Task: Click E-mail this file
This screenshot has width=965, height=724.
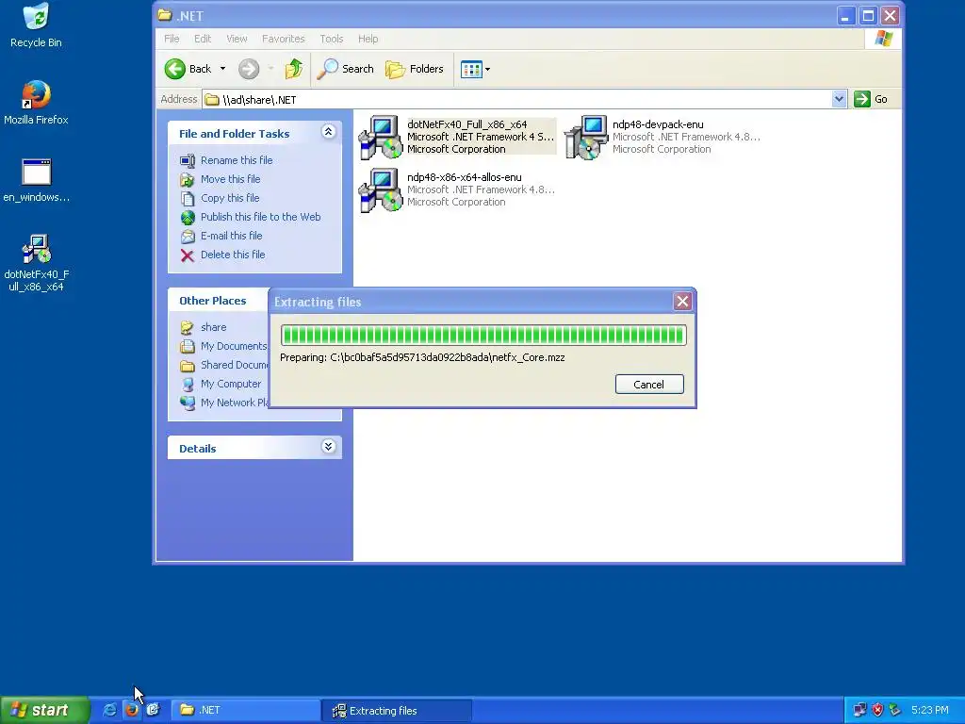Action: click(x=231, y=236)
